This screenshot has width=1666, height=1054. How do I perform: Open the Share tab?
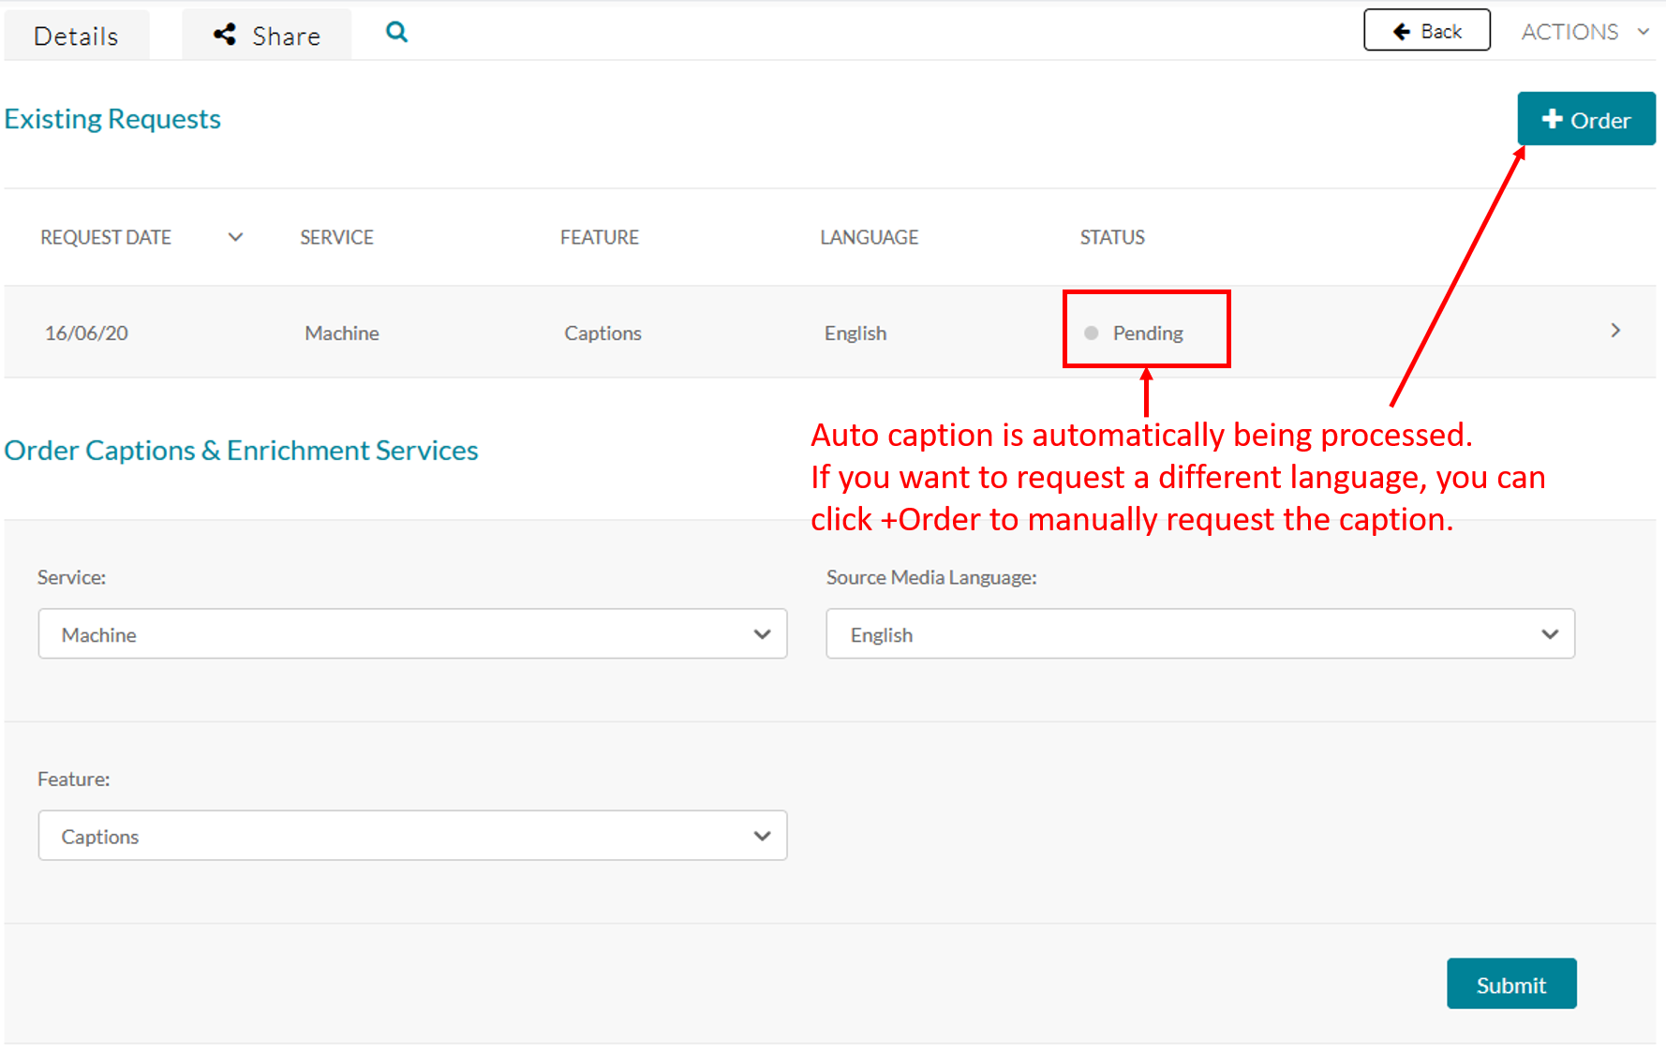click(x=267, y=36)
